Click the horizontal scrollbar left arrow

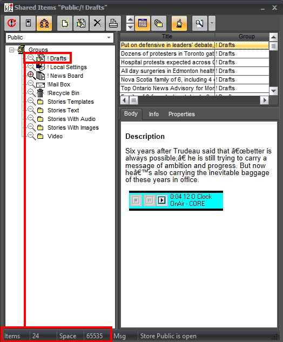pos(124,100)
